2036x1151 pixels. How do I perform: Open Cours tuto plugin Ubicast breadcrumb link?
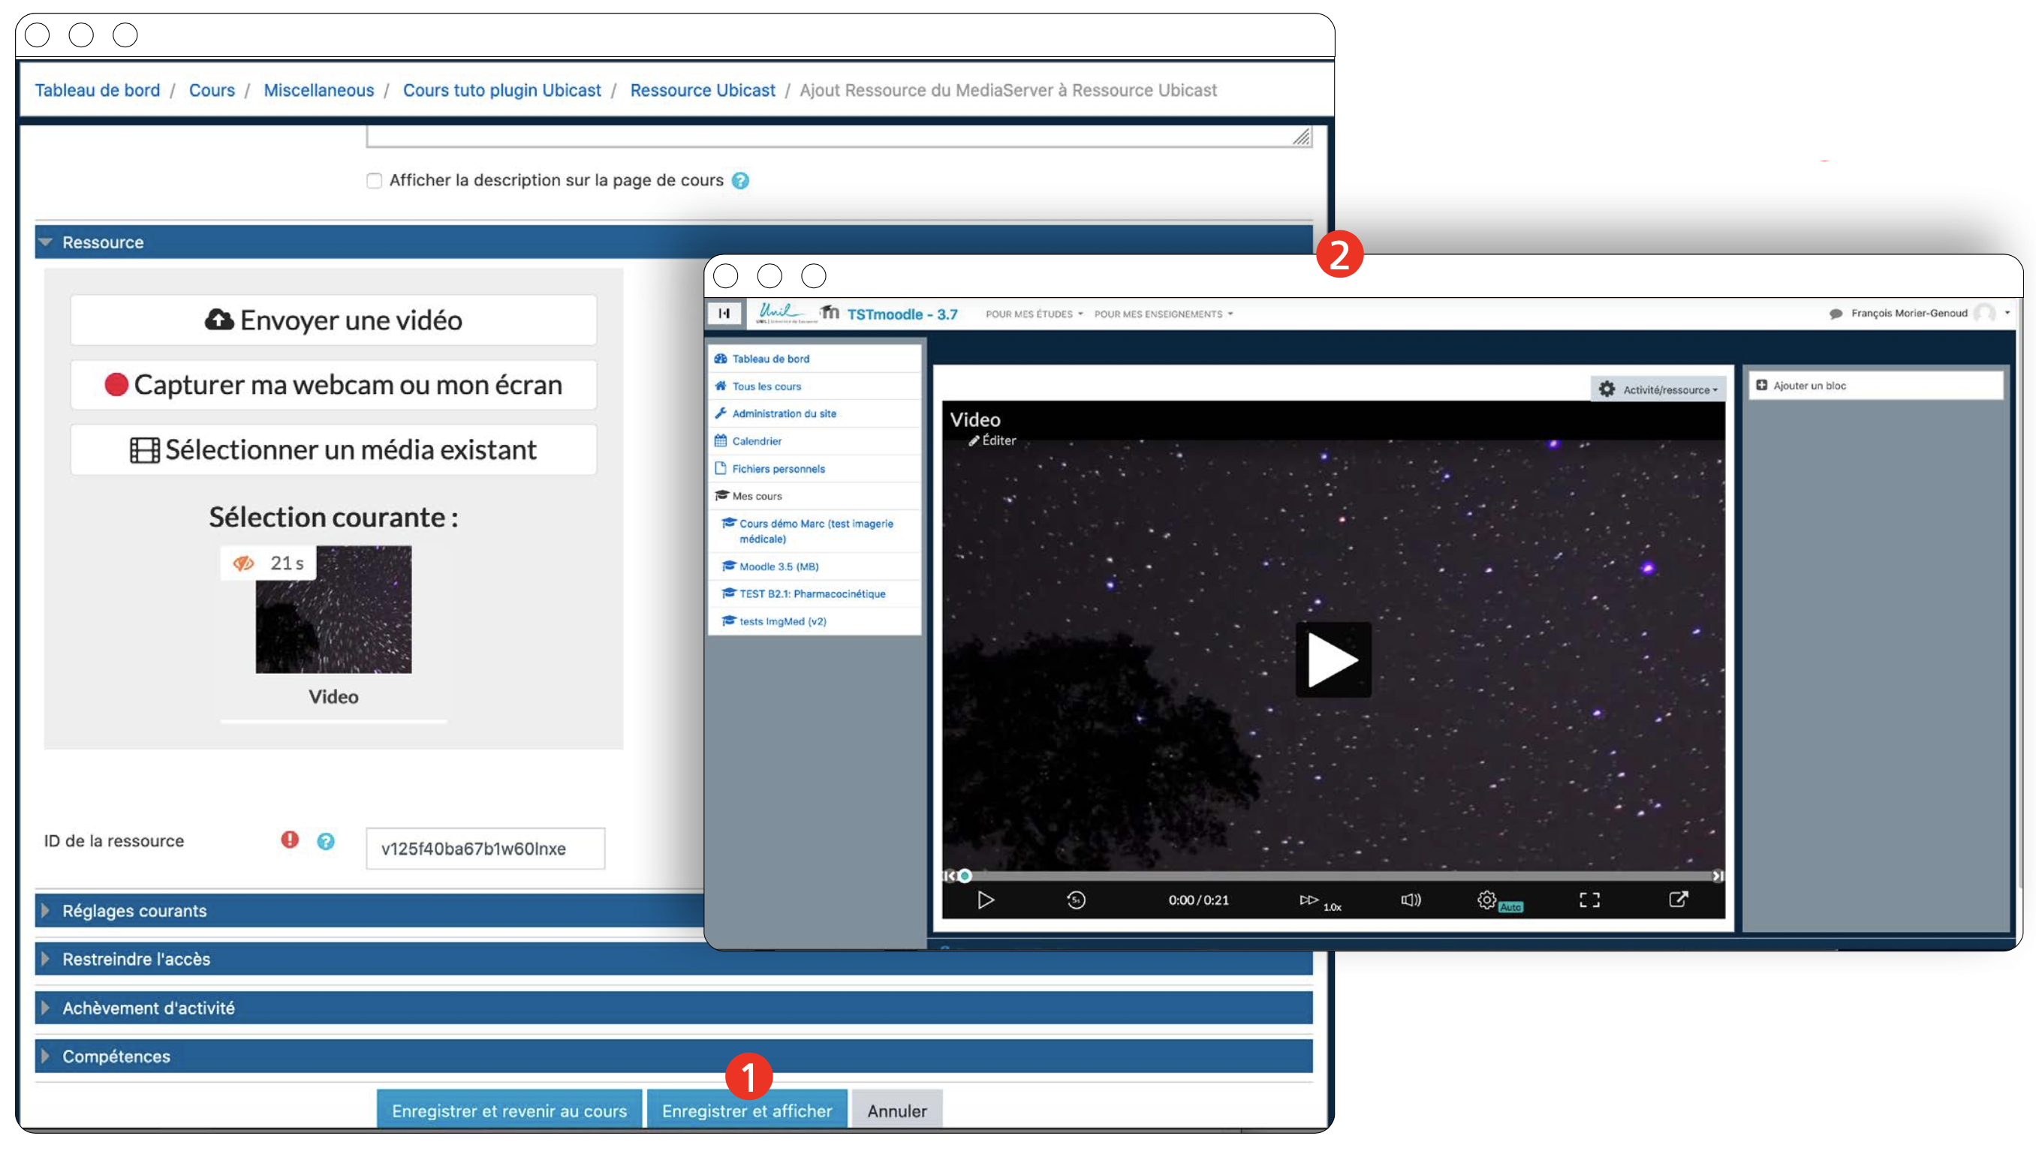coord(501,90)
